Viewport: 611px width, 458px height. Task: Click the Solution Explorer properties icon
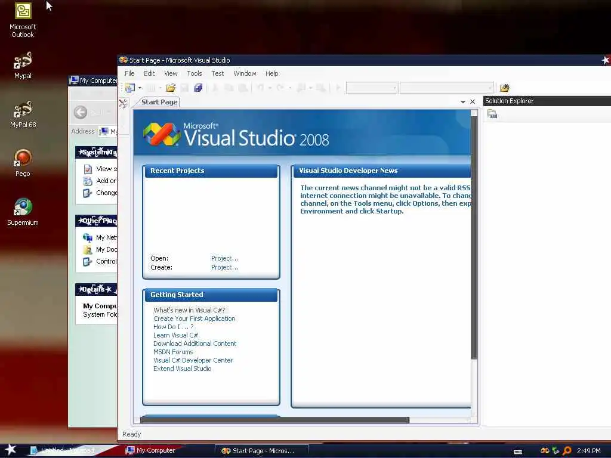tap(492, 114)
